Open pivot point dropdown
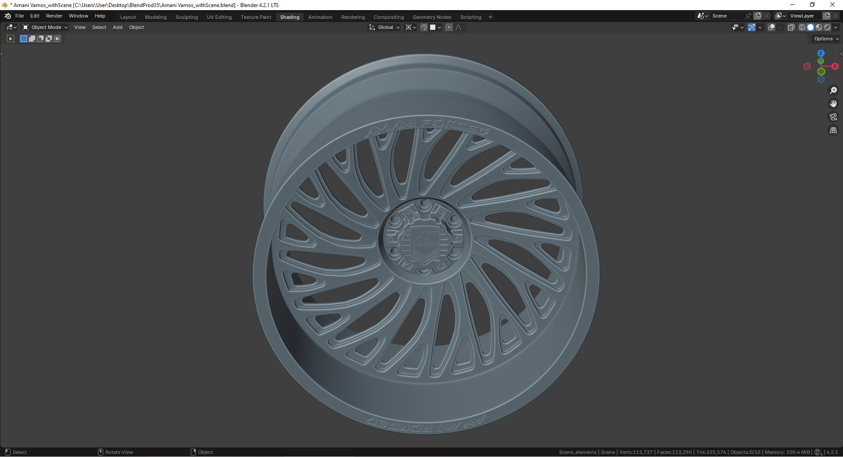This screenshot has width=843, height=457. [410, 27]
